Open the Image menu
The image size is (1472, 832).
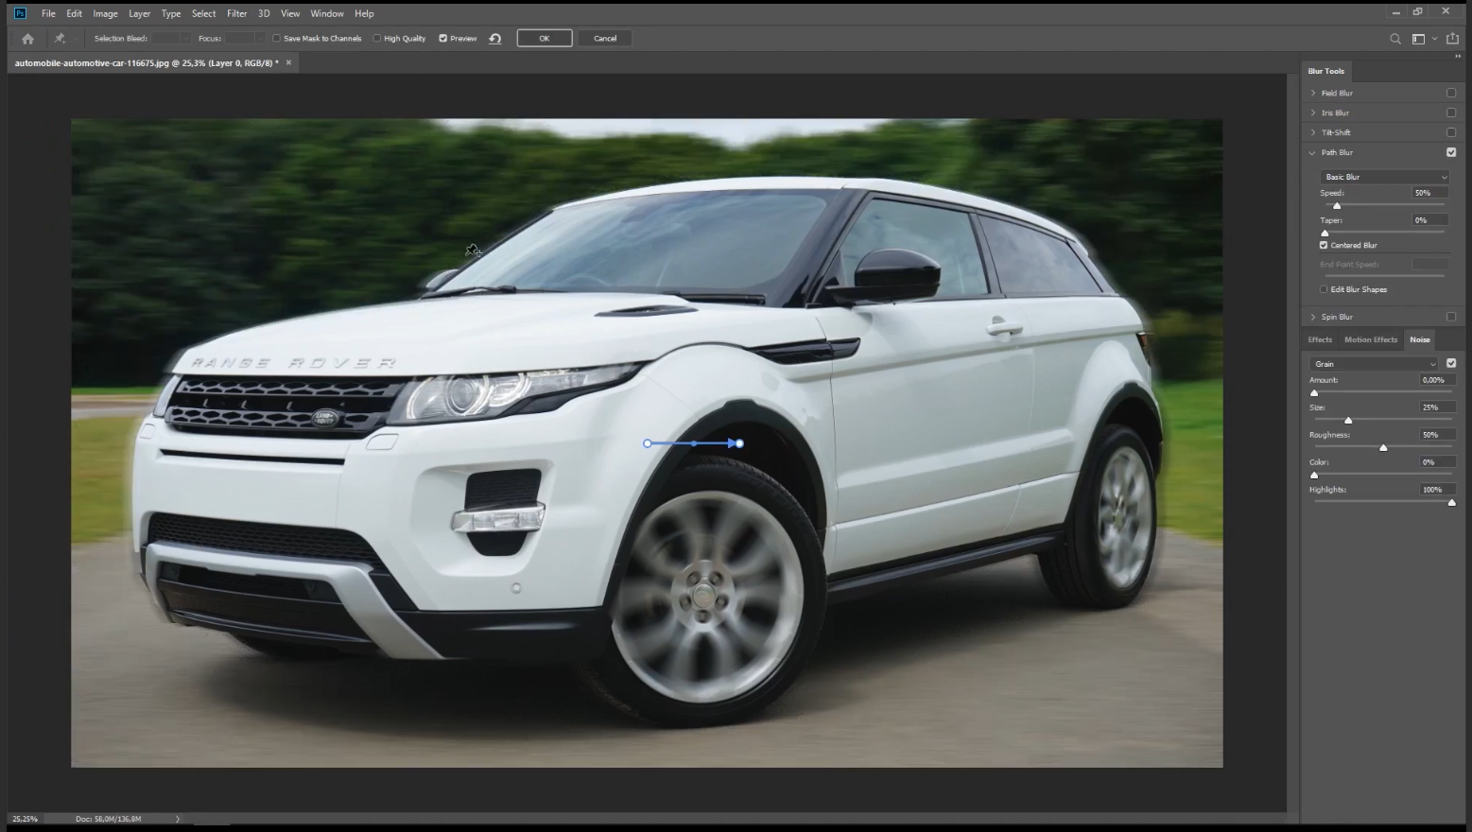(x=105, y=13)
